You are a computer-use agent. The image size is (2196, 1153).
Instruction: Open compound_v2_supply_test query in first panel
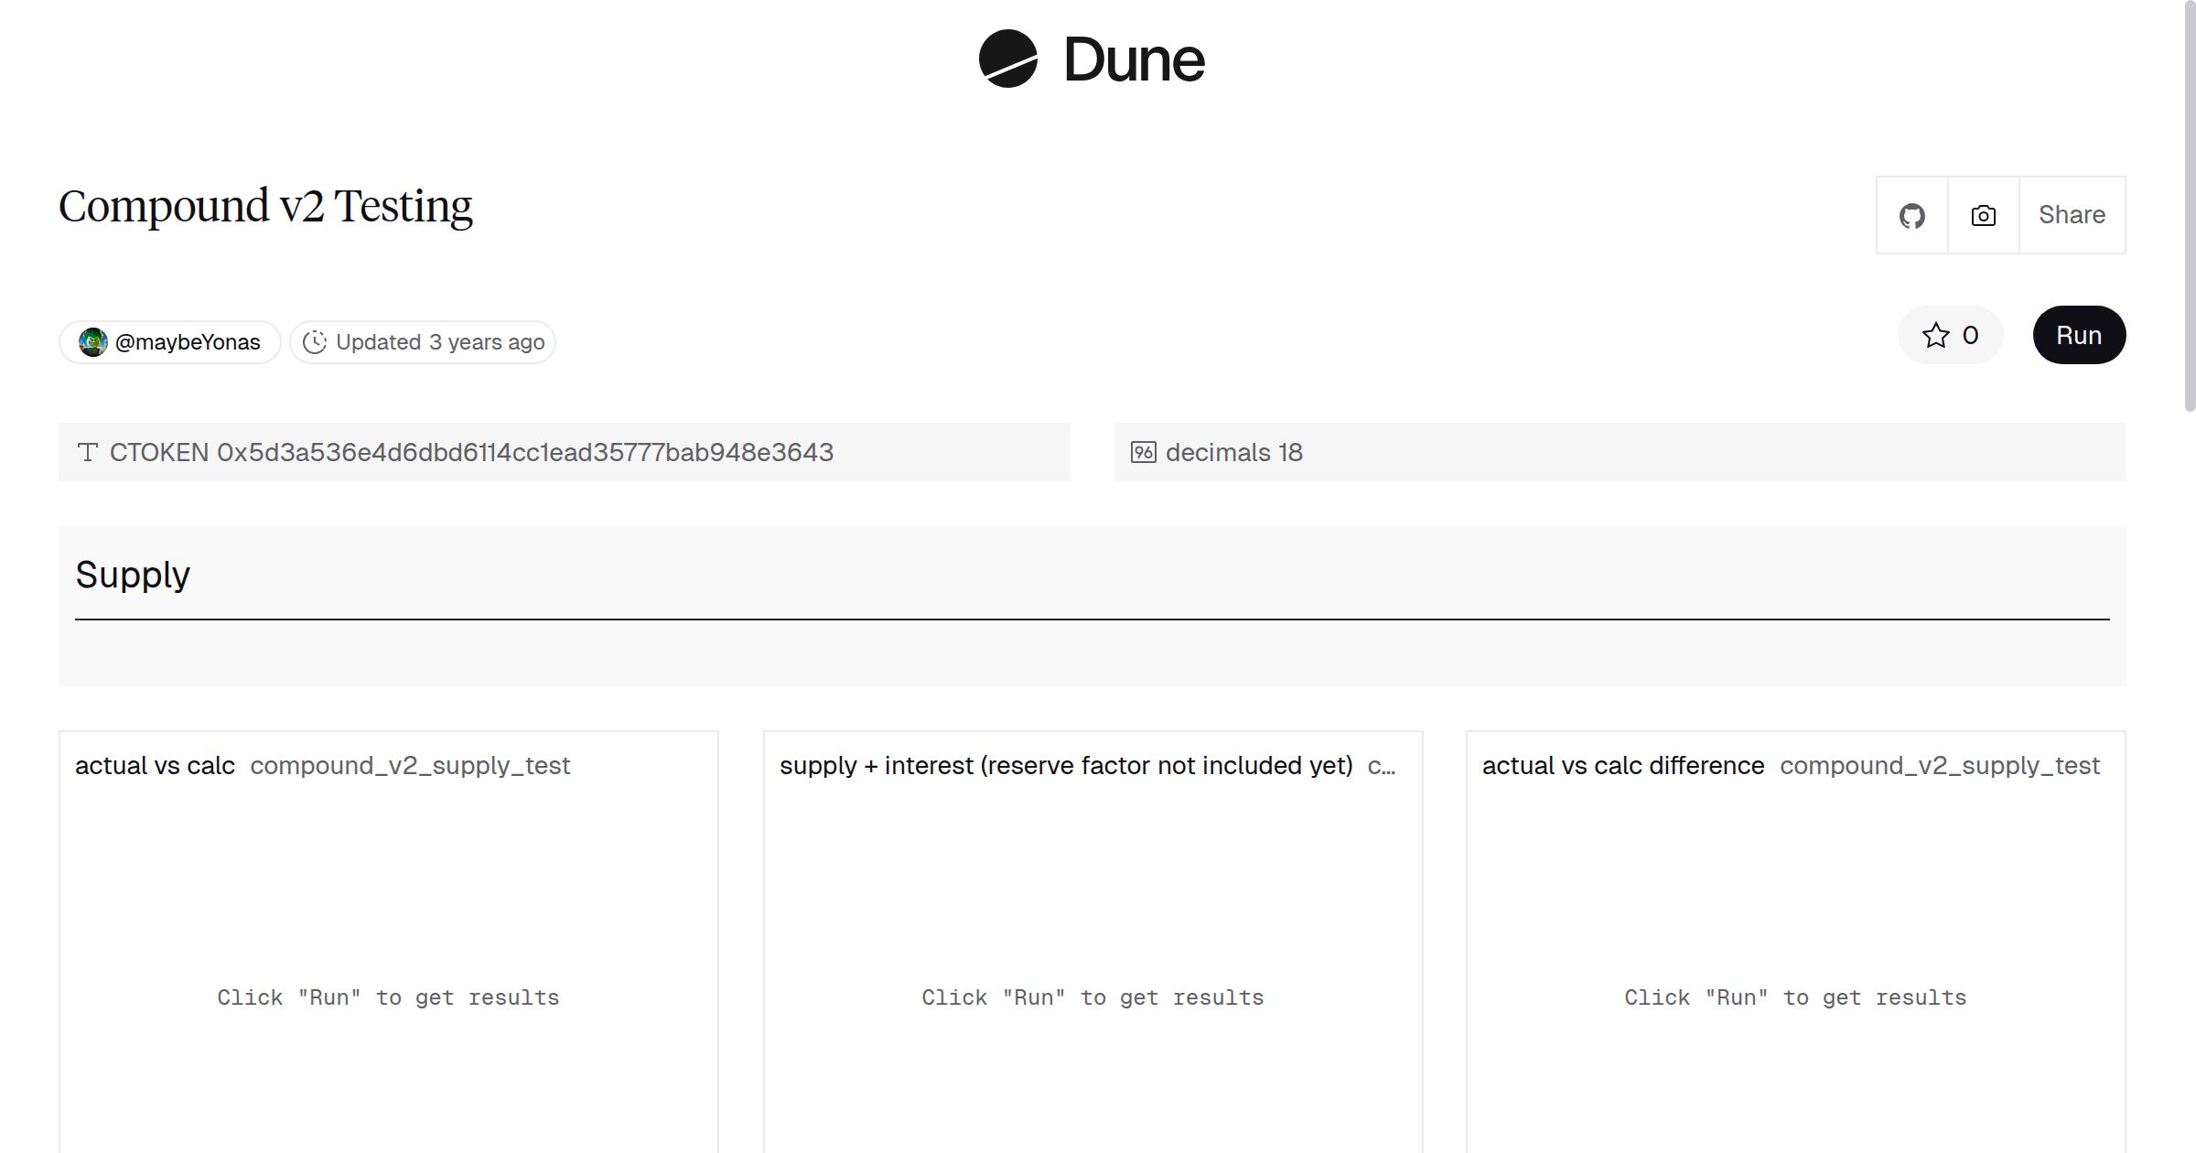[x=410, y=766]
